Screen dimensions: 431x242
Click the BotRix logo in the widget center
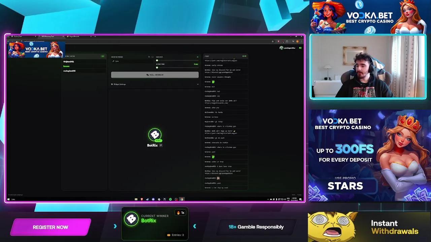[155, 135]
